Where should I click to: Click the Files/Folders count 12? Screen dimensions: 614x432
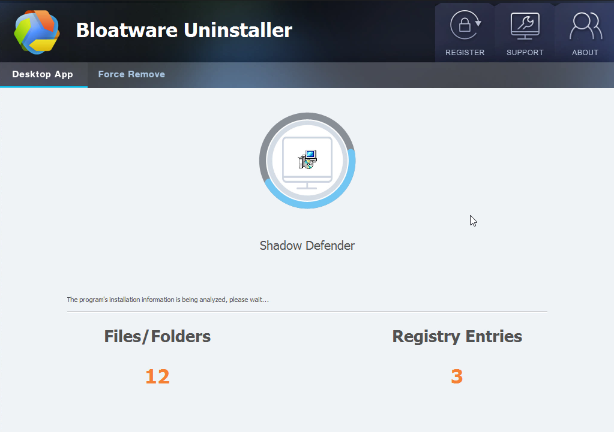tap(157, 376)
